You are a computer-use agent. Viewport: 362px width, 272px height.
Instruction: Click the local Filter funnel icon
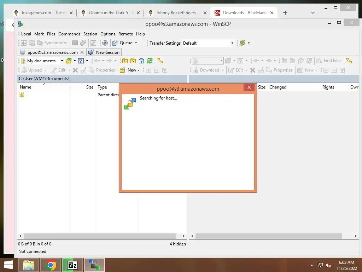point(81,61)
